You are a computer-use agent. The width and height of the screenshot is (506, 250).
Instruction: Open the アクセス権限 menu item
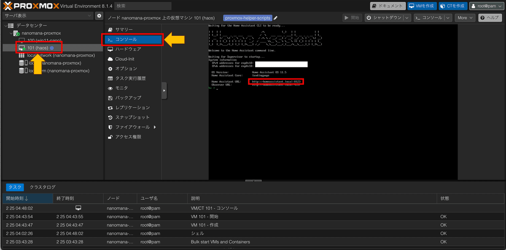click(x=133, y=137)
